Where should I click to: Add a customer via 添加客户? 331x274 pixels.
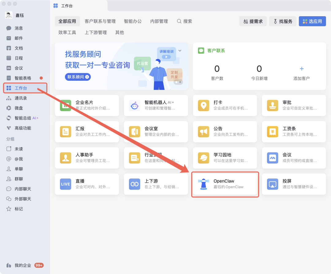pos(302,73)
